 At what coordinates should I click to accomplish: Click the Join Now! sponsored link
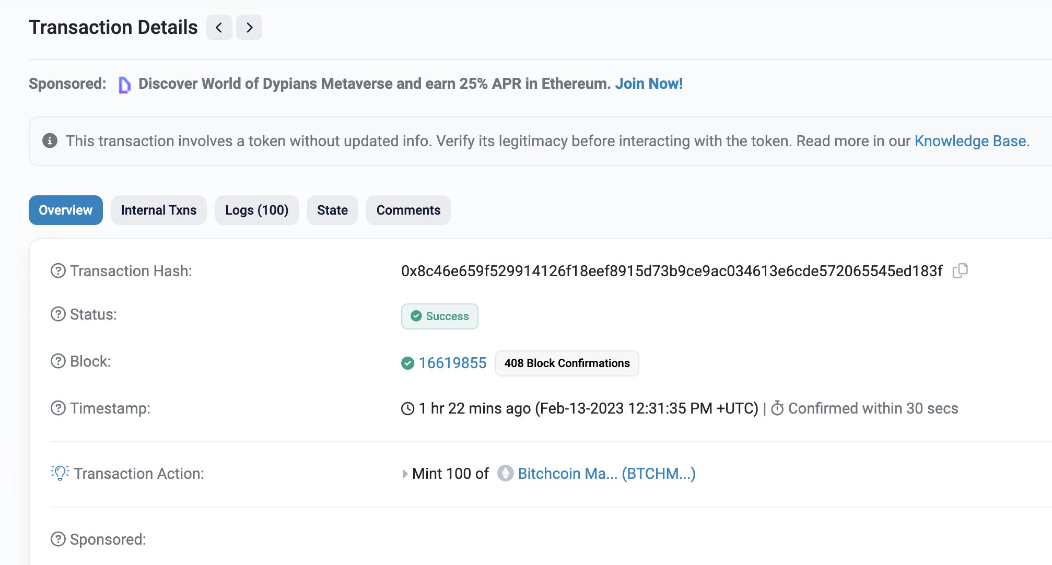[649, 84]
